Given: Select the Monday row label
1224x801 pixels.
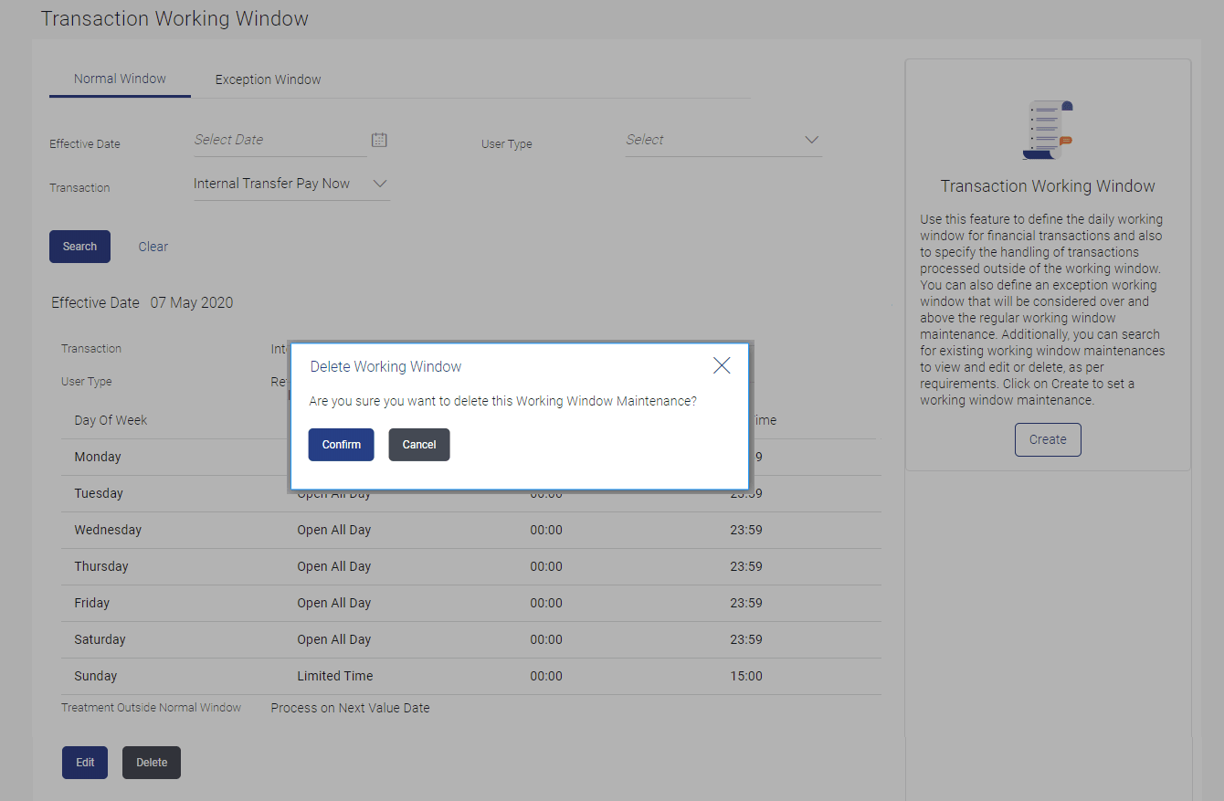Looking at the screenshot, I should click(x=98, y=457).
